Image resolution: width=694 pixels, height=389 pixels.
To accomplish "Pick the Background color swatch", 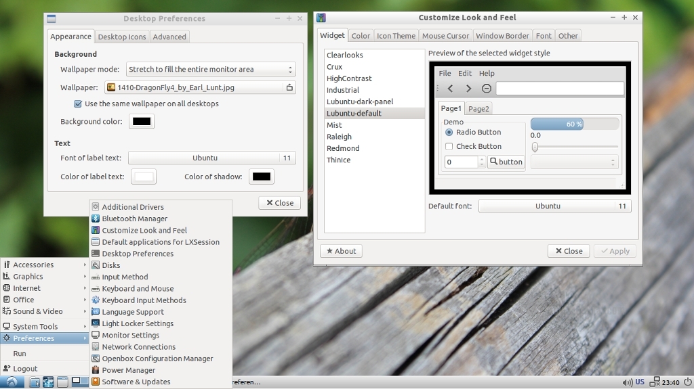I will pos(142,122).
